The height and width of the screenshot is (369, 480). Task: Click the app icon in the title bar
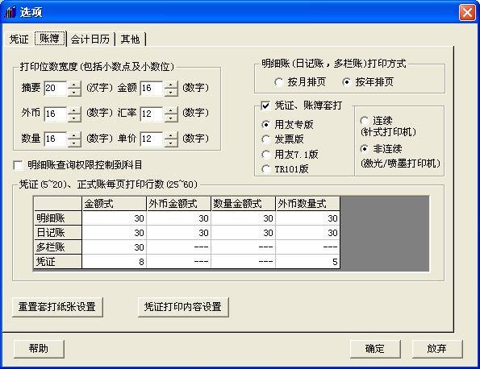pyautogui.click(x=10, y=12)
